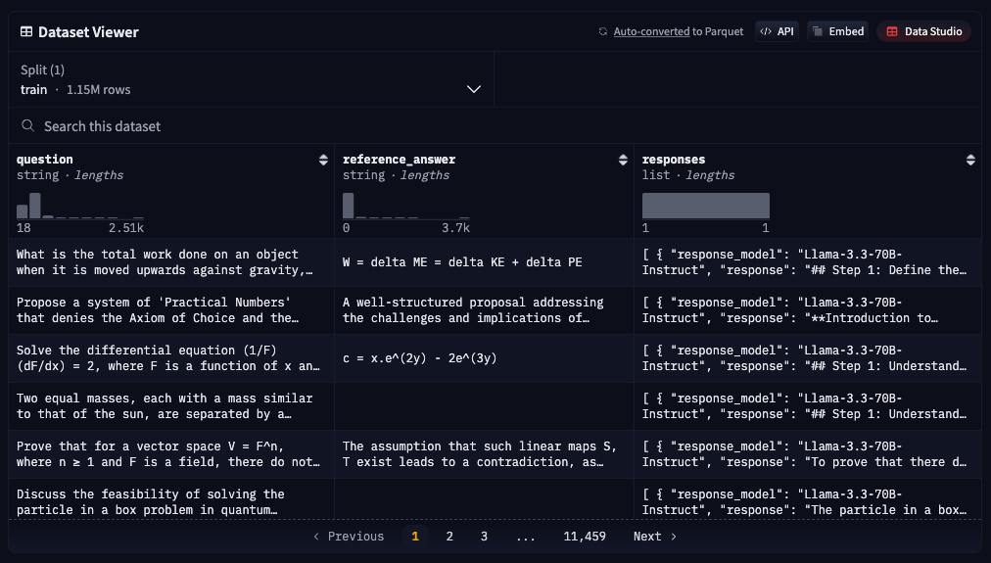Image resolution: width=991 pixels, height=563 pixels.
Task: Go to page 2
Action: click(449, 537)
